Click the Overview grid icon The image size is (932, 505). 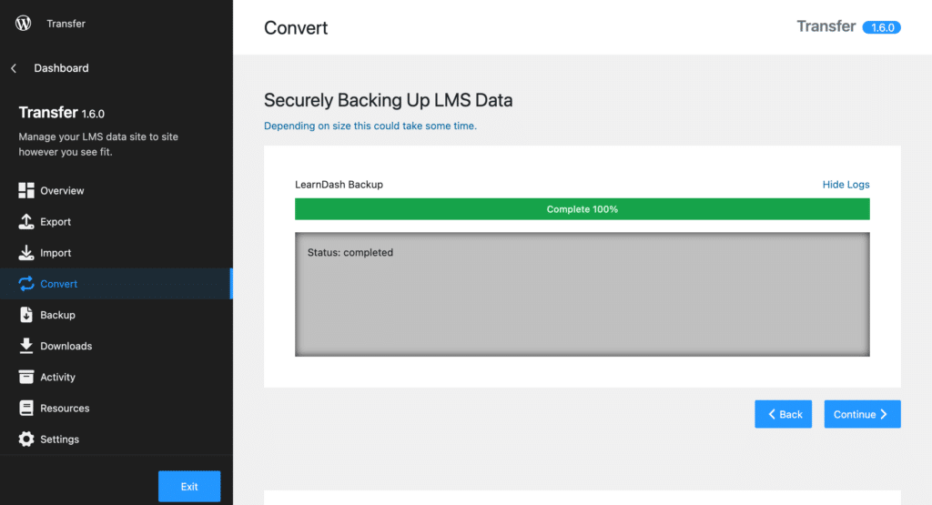[x=26, y=191]
